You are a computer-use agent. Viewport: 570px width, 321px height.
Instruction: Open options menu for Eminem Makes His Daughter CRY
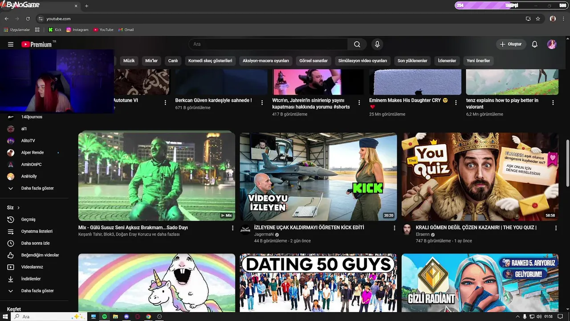tap(456, 103)
